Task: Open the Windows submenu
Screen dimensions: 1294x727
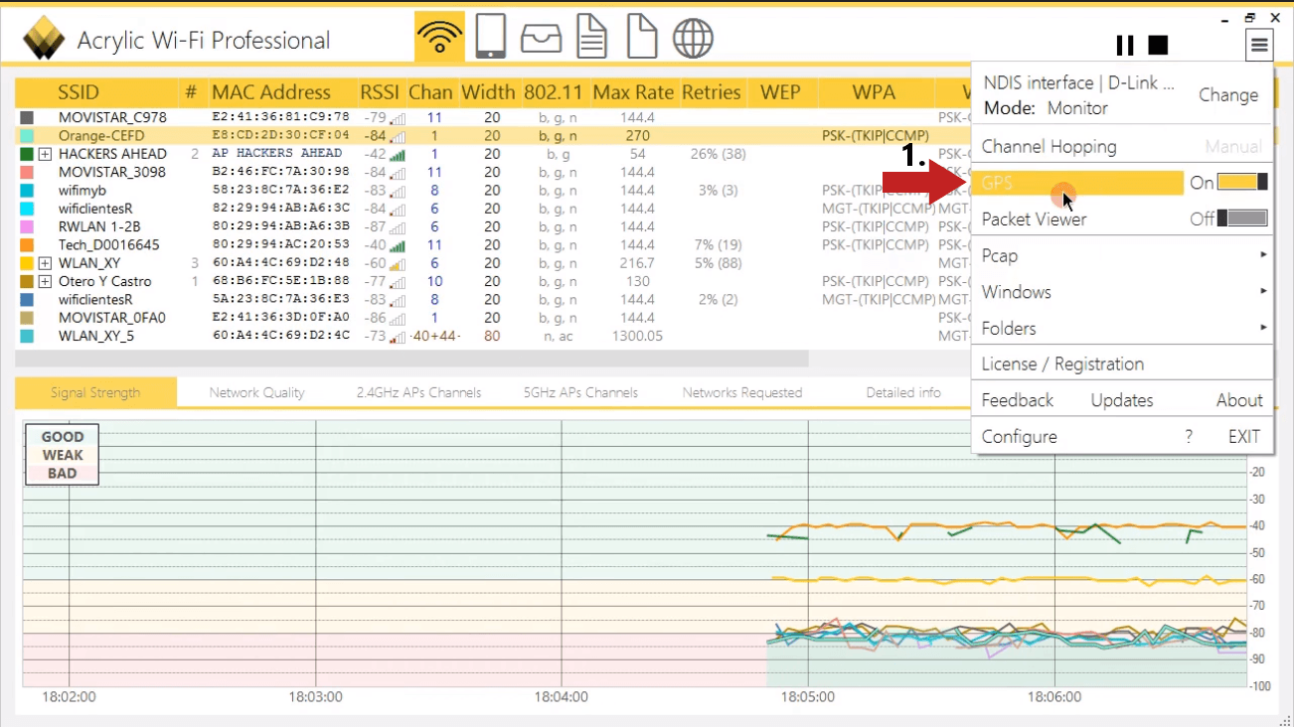Action: [1122, 292]
